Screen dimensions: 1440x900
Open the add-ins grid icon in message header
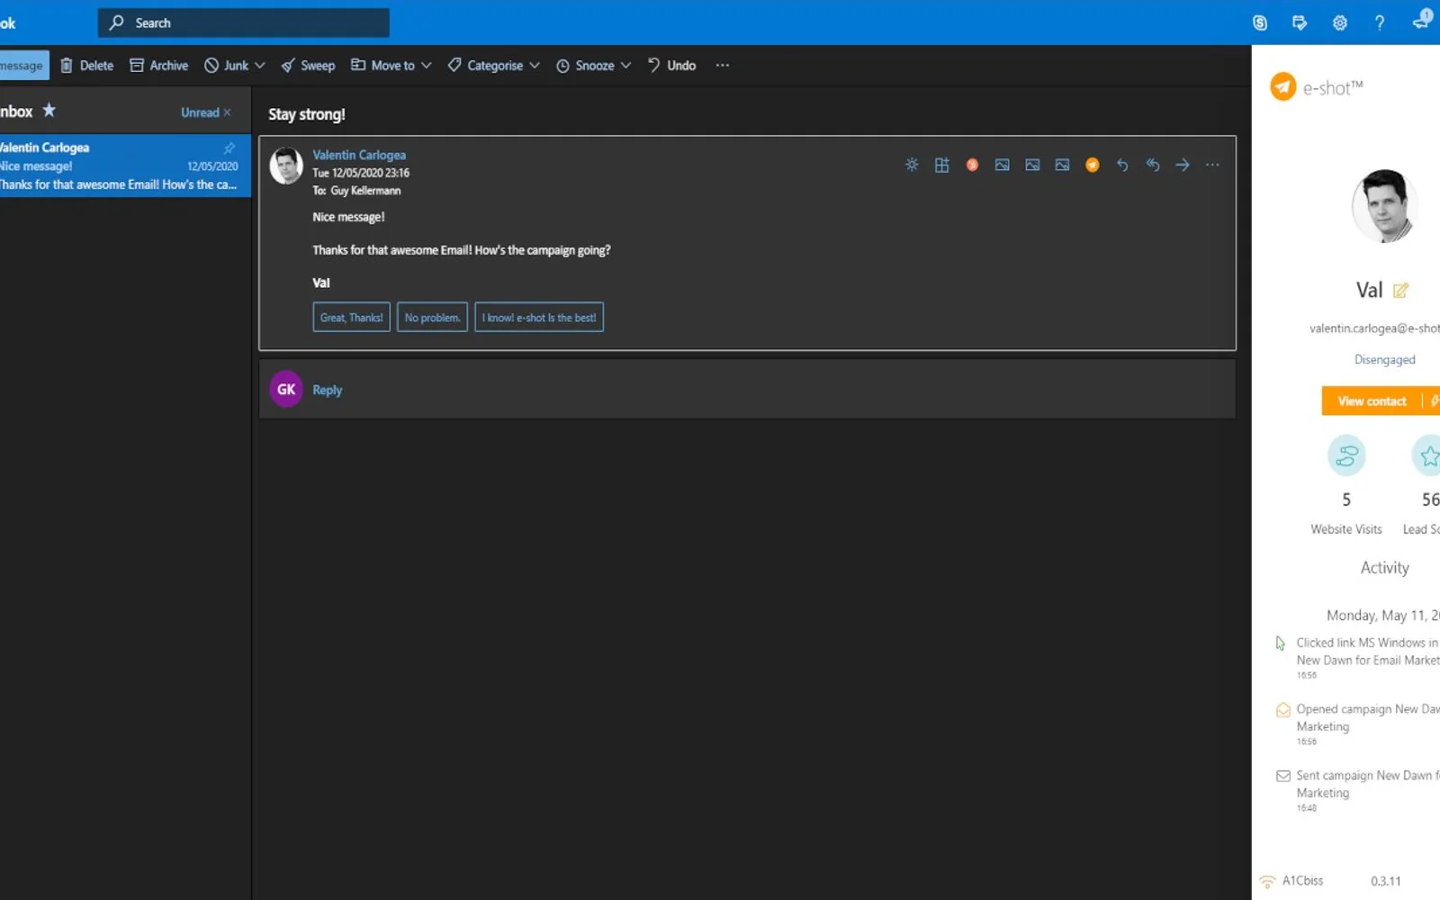coord(942,165)
